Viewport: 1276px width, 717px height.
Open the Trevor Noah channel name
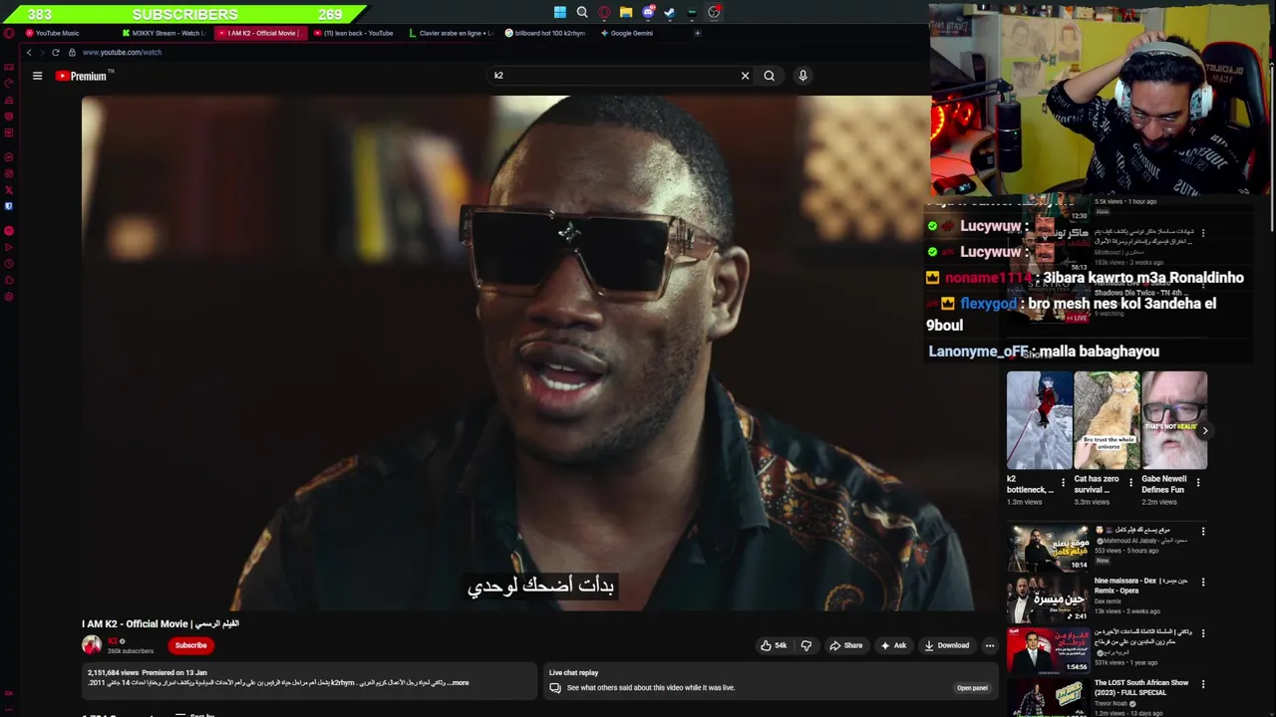1110,704
